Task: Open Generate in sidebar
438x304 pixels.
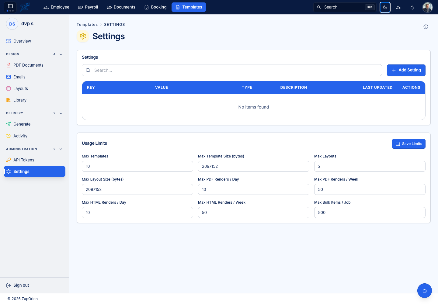Action: click(34, 124)
